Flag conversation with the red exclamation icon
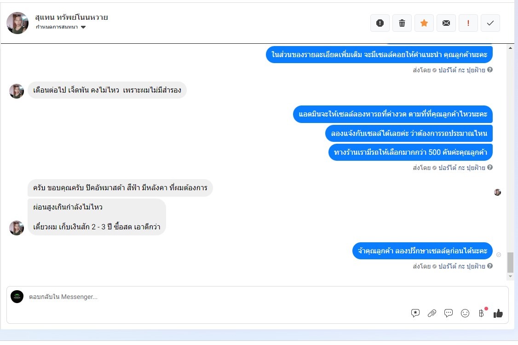518x345 pixels. pyautogui.click(x=468, y=23)
